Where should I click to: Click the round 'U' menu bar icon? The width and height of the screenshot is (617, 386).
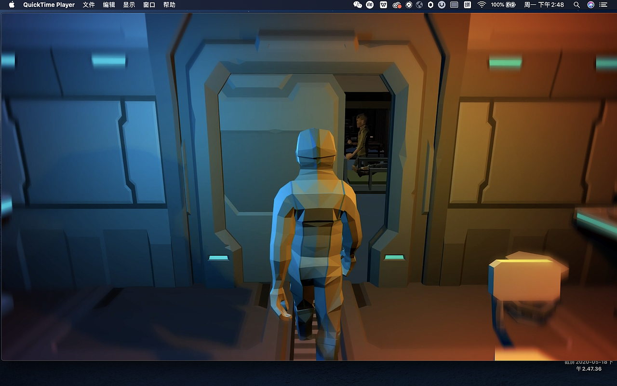[x=442, y=5]
